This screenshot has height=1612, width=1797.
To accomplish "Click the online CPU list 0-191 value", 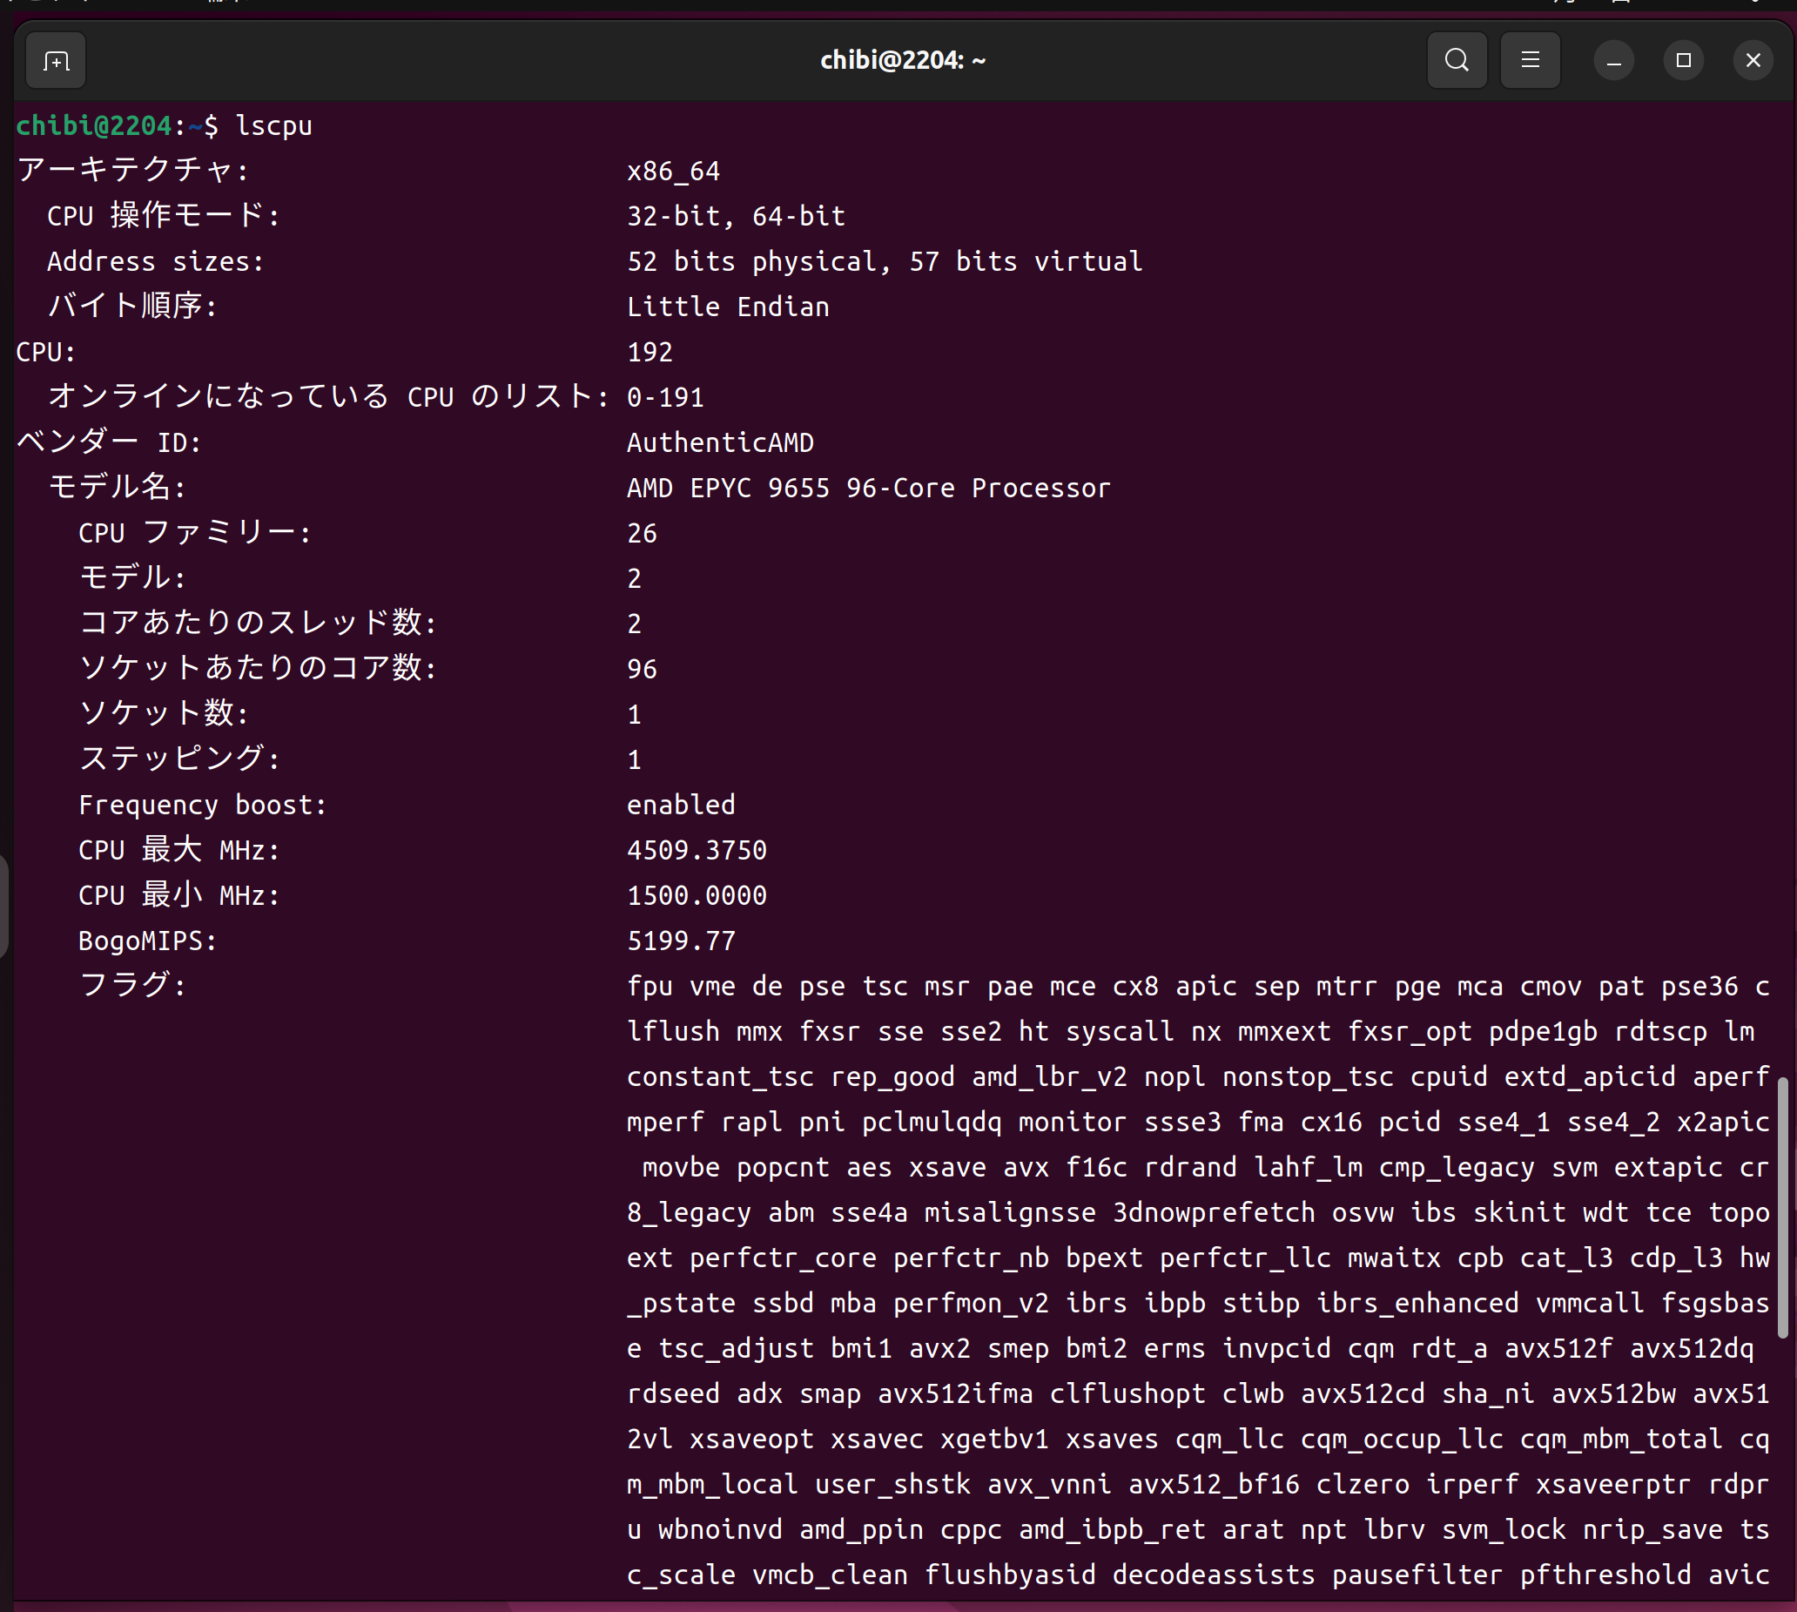I will (x=664, y=398).
